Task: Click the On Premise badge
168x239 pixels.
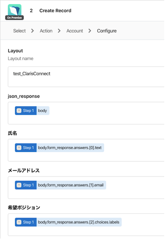Action: point(14,18)
